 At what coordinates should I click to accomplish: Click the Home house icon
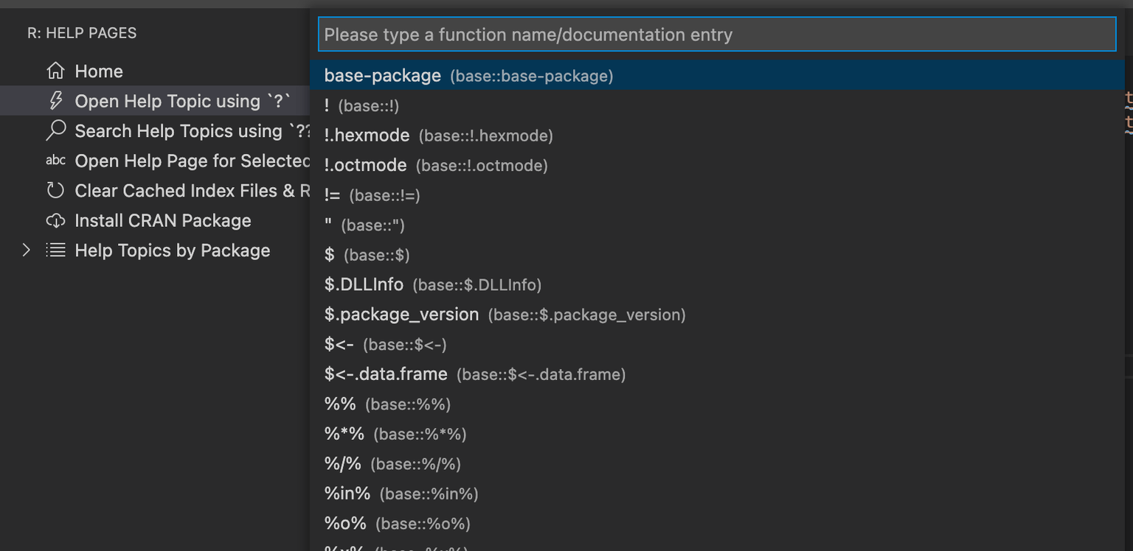tap(55, 71)
